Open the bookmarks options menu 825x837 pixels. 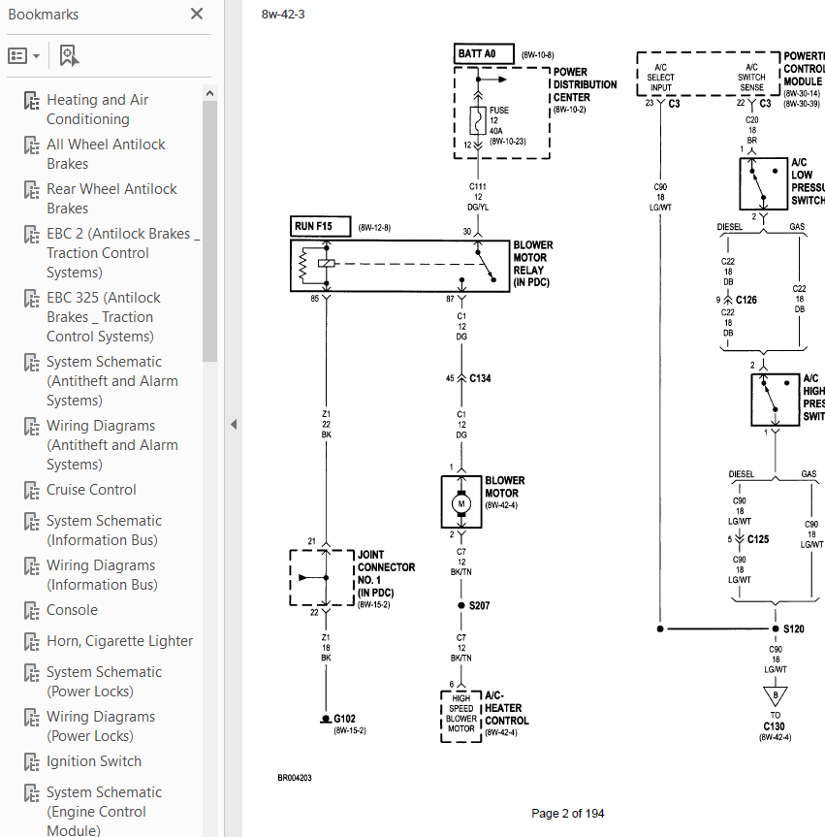pyautogui.click(x=23, y=55)
